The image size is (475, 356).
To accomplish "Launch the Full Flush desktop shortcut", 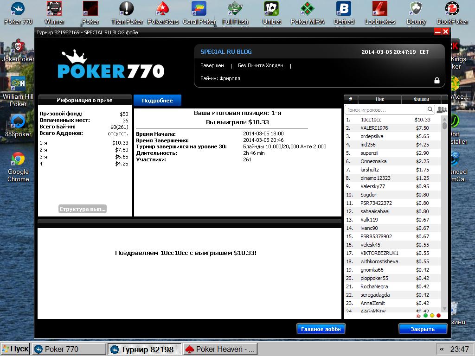I will click(235, 13).
